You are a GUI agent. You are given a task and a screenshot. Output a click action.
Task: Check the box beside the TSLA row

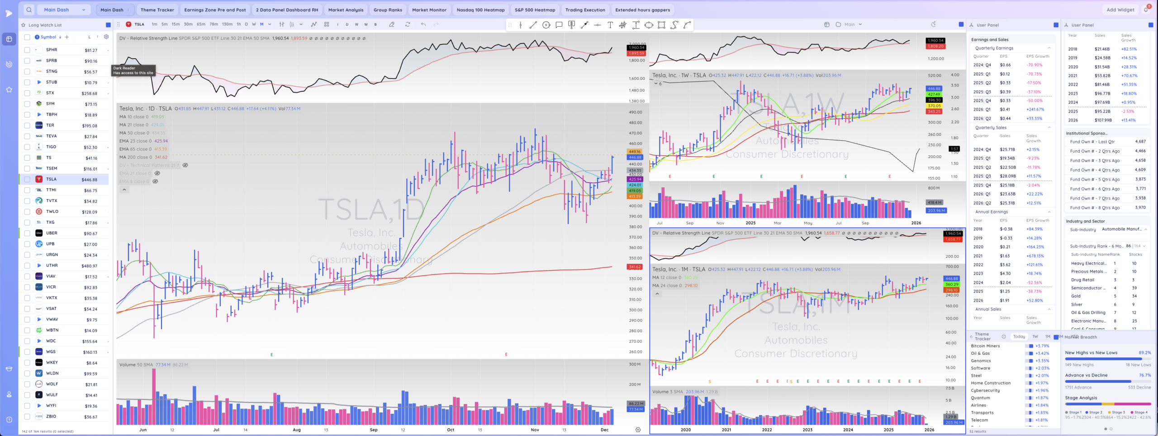point(27,179)
